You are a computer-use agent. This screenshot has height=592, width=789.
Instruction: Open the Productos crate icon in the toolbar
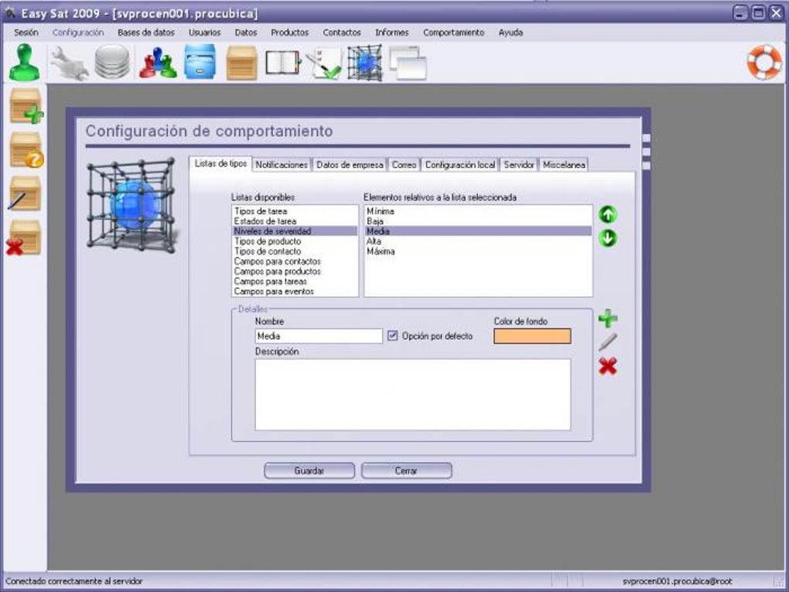click(x=242, y=63)
